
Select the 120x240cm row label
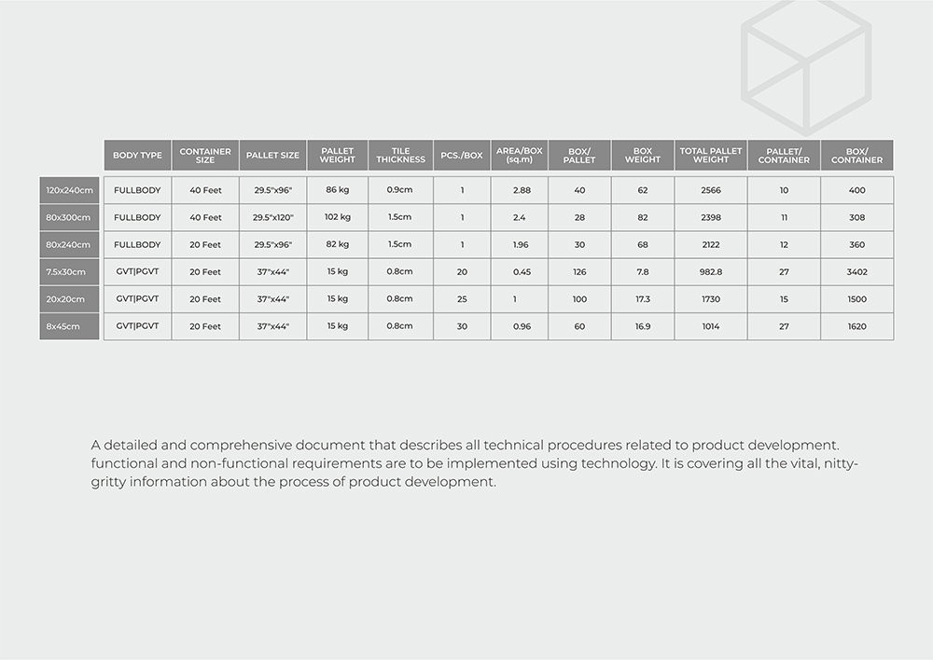coord(70,190)
